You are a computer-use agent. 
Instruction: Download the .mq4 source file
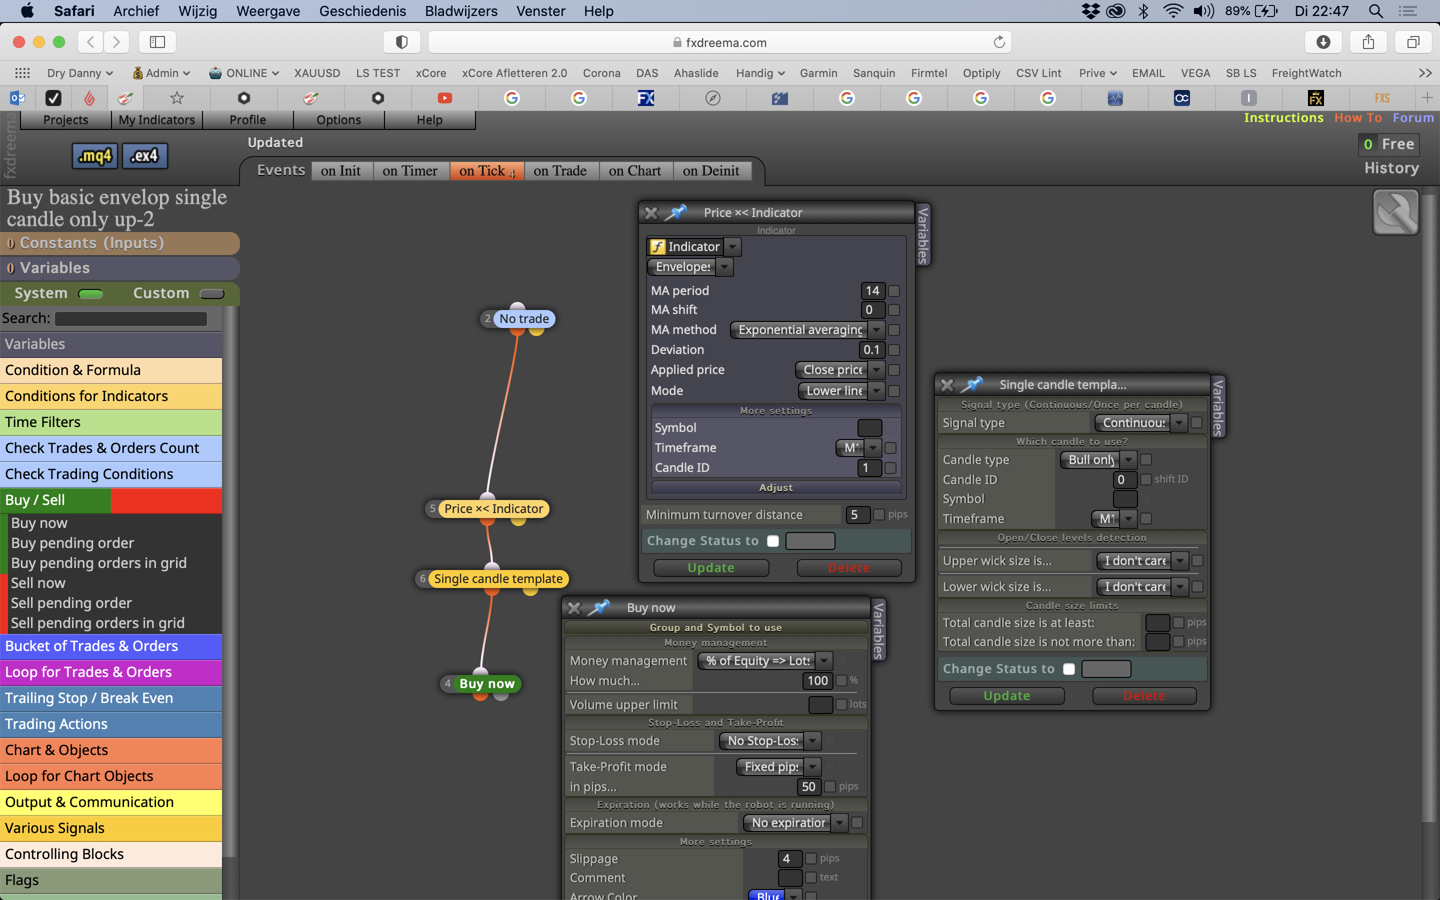click(x=94, y=156)
